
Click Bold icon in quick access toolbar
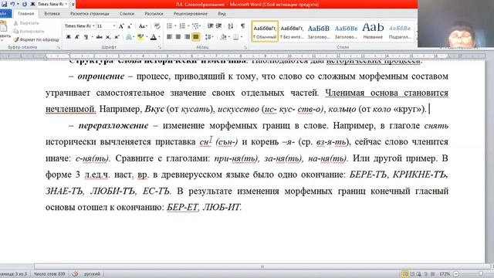point(32,4)
